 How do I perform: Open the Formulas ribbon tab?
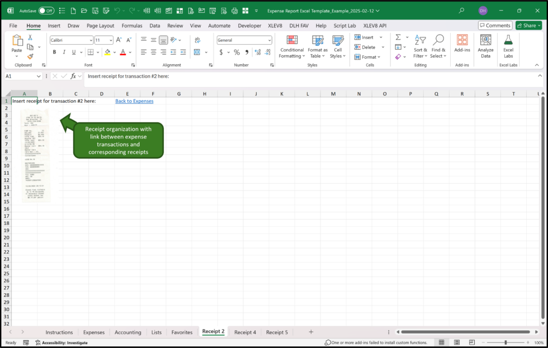point(132,25)
